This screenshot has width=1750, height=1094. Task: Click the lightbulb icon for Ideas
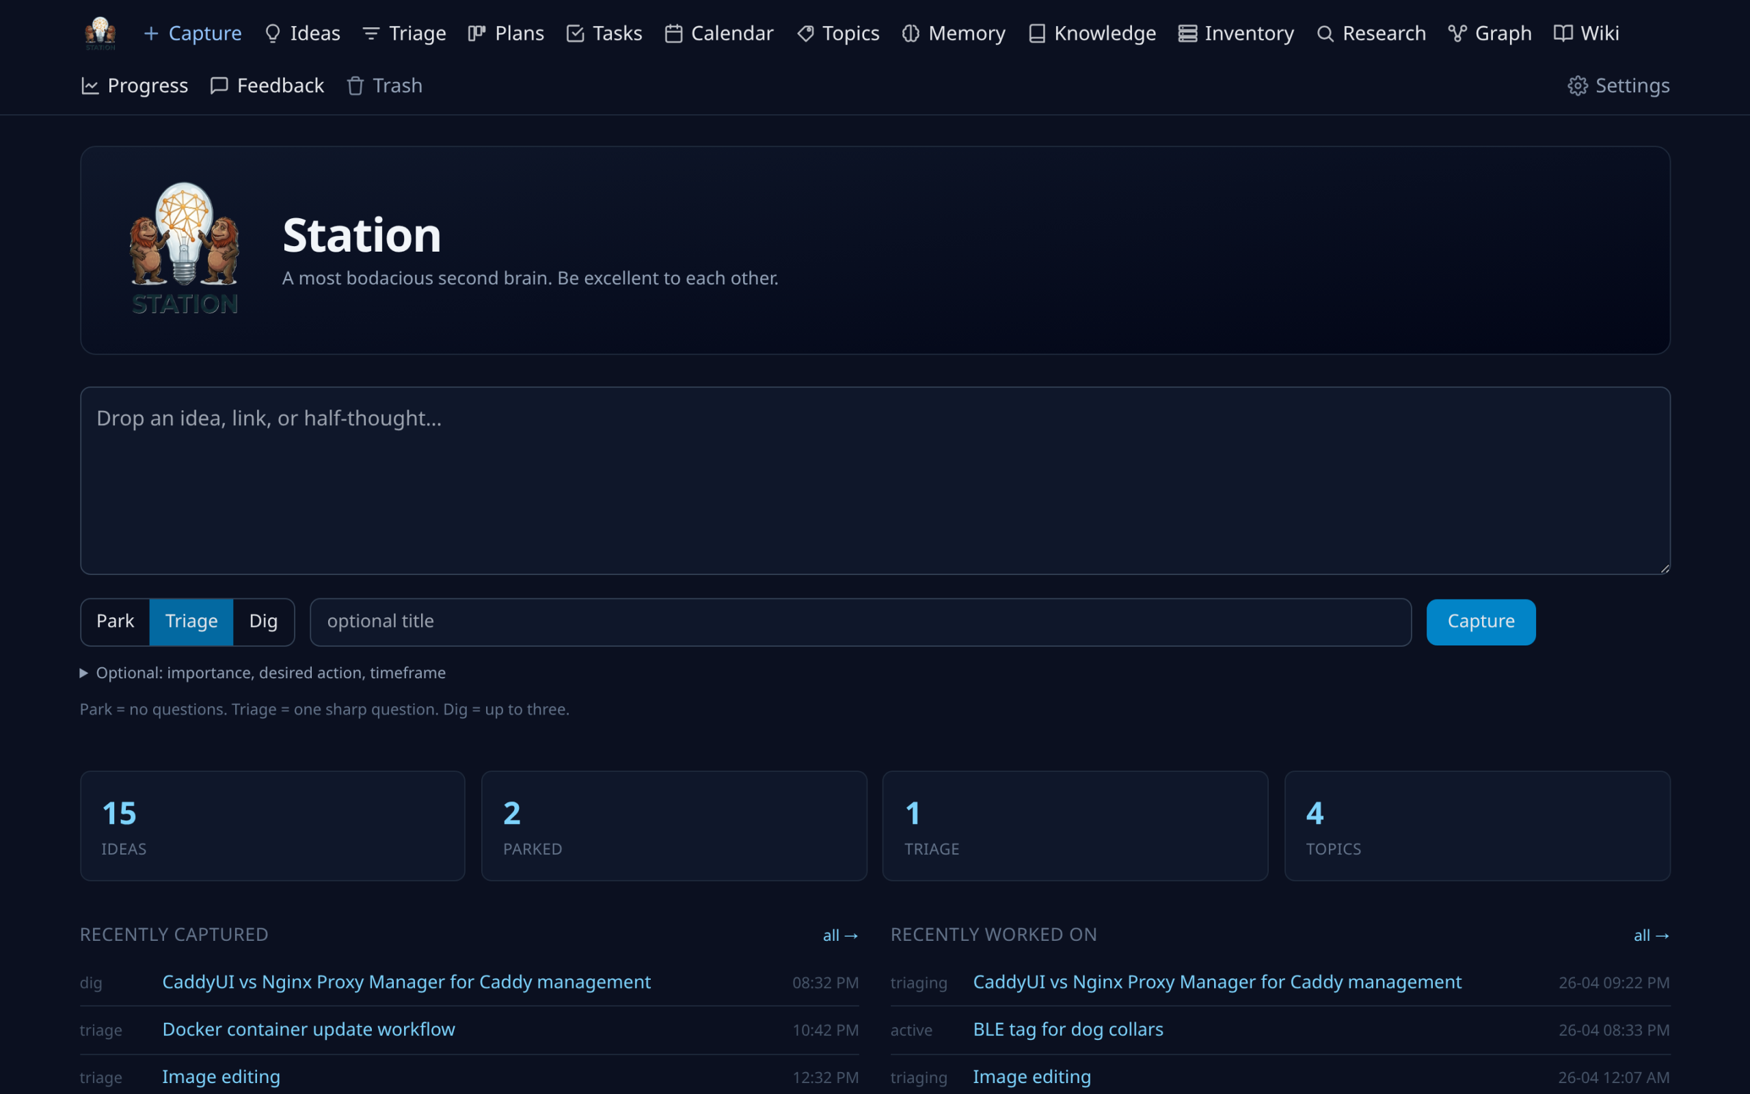point(273,34)
